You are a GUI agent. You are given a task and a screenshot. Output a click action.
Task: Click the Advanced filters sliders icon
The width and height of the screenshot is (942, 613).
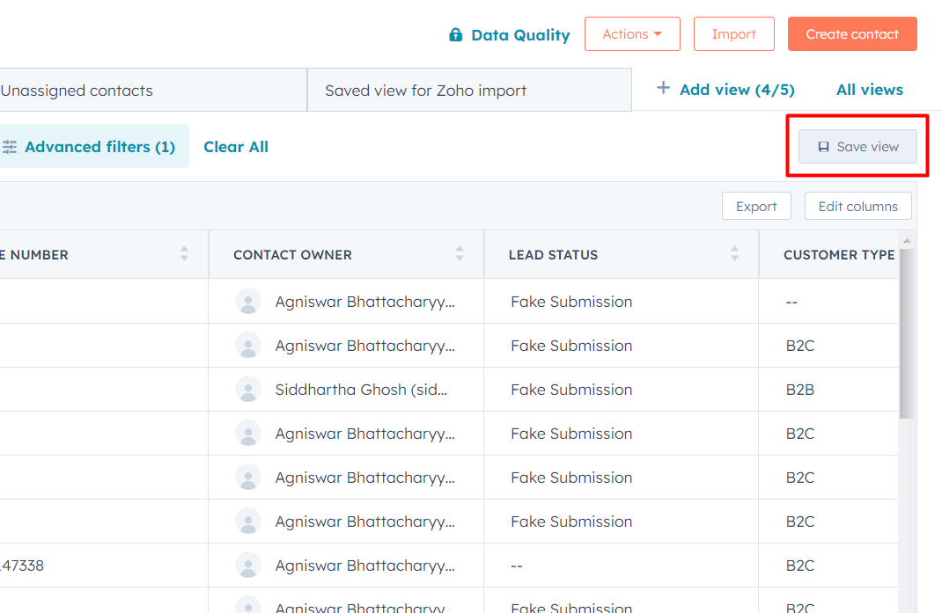[x=12, y=146]
